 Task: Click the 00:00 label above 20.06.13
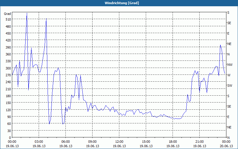point(226,142)
